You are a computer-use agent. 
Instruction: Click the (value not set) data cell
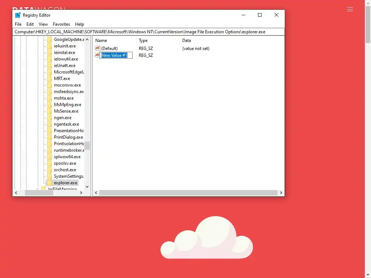pos(196,49)
